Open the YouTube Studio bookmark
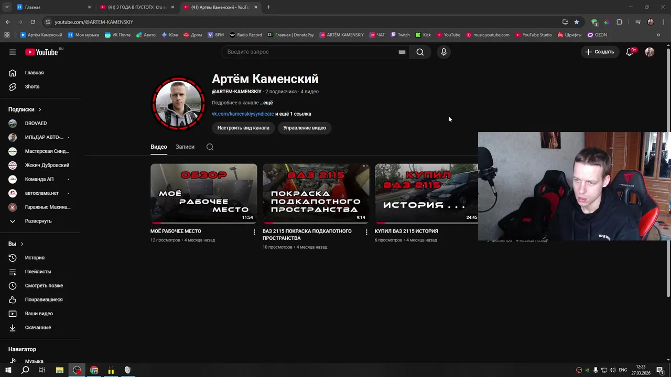 tap(533, 35)
